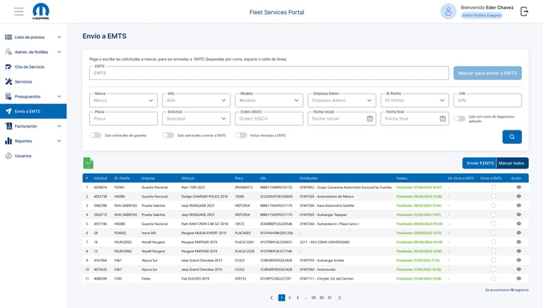Click the Enviar 1 EMTS button
The height and width of the screenshot is (308, 543).
pyautogui.click(x=479, y=163)
